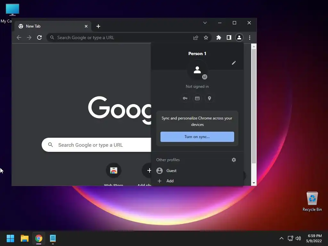
Task: Select Guest under Other profiles
Action: point(197,171)
